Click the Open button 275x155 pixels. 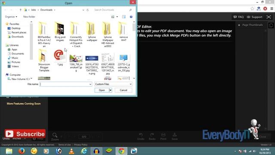click(x=102, y=90)
